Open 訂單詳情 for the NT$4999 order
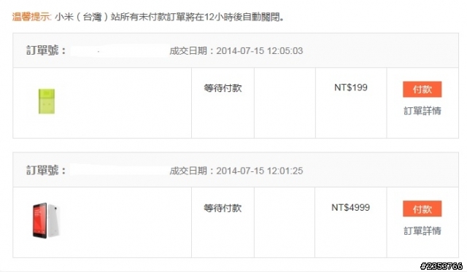The height and width of the screenshot is (272, 467). click(x=422, y=230)
